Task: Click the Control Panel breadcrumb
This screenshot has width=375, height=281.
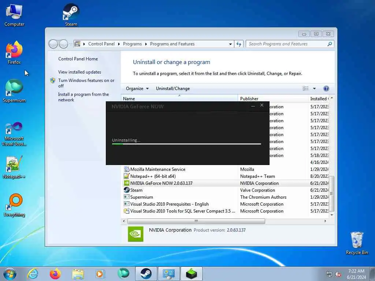Action: (x=101, y=44)
